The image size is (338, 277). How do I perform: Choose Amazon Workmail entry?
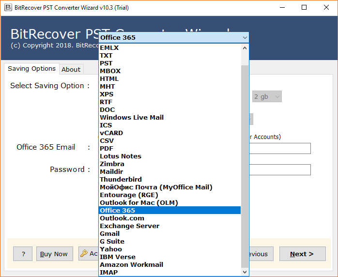[169, 265]
